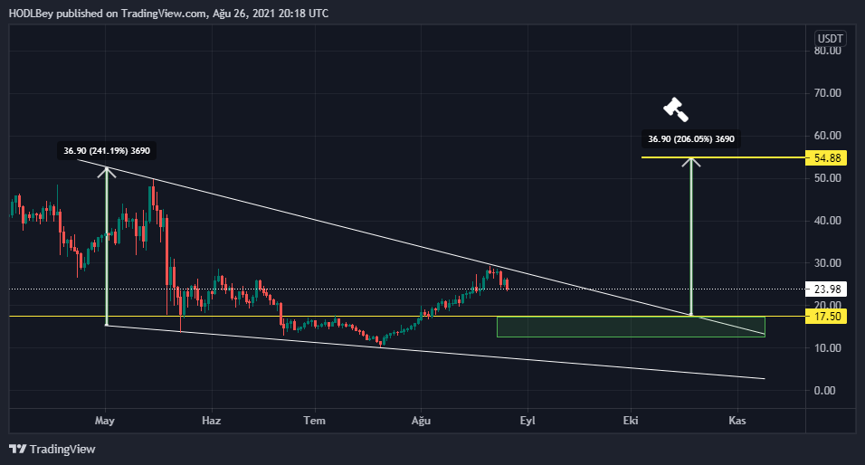Click the 40.00 price axis value
This screenshot has width=865, height=465.
click(828, 220)
